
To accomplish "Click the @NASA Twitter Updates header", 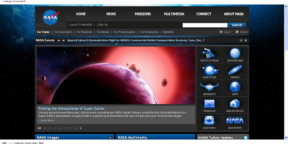I will pos(215,138).
